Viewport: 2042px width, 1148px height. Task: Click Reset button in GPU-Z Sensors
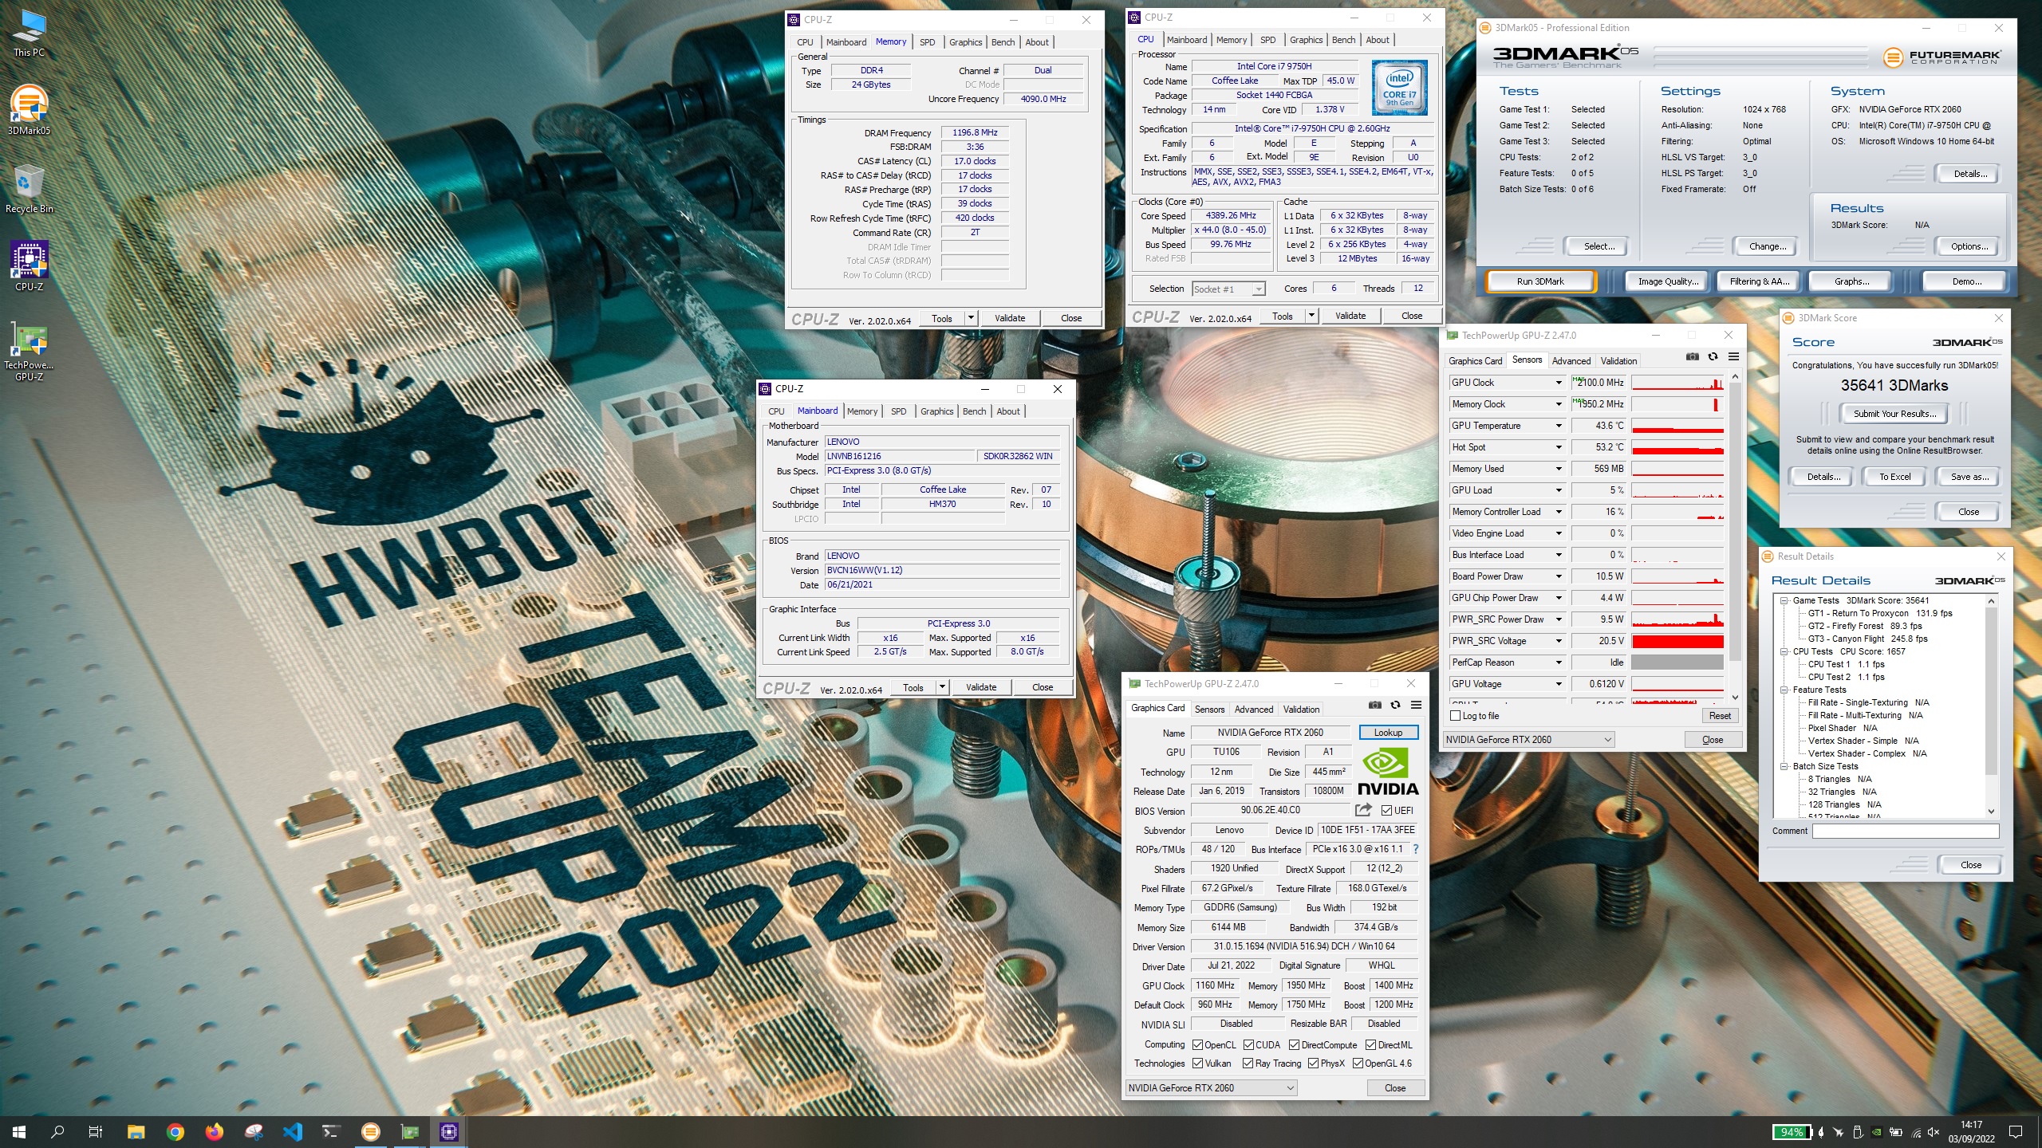(1720, 716)
